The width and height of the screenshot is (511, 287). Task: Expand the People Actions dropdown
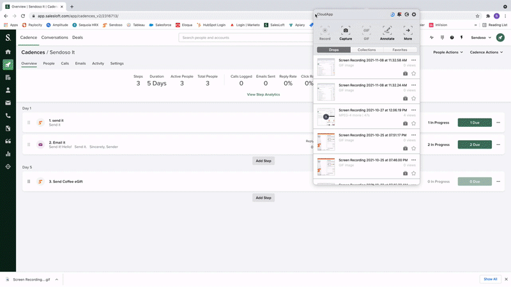(448, 52)
